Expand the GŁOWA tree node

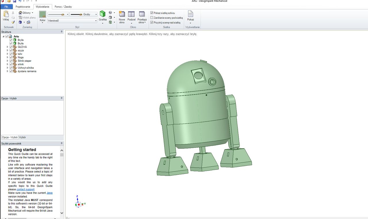[x=8, y=47]
